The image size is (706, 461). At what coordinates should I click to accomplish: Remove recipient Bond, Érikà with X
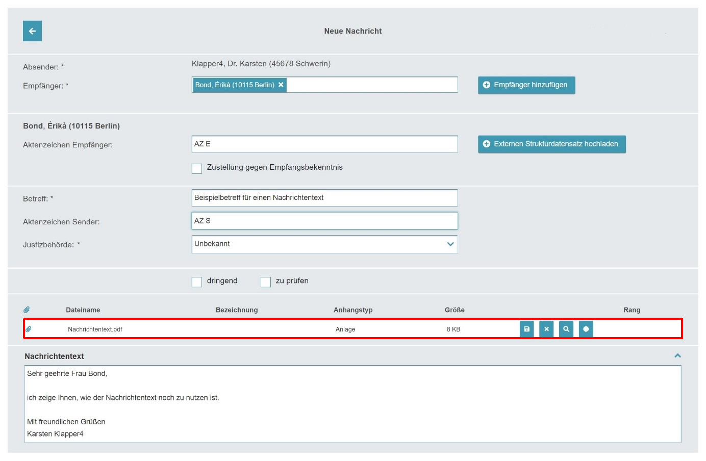tap(281, 85)
